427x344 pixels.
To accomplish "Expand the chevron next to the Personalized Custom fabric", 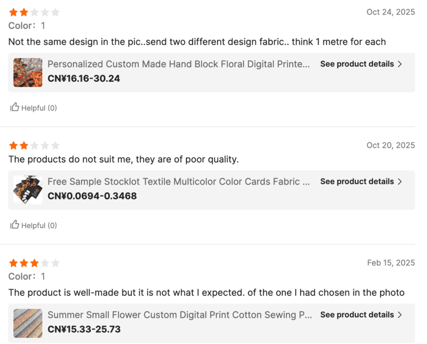I will point(399,64).
